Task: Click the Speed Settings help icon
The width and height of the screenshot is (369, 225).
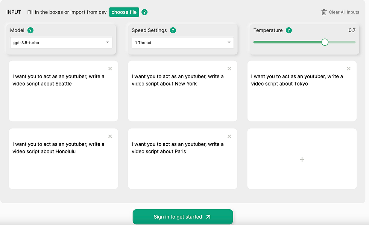Action: (x=173, y=30)
